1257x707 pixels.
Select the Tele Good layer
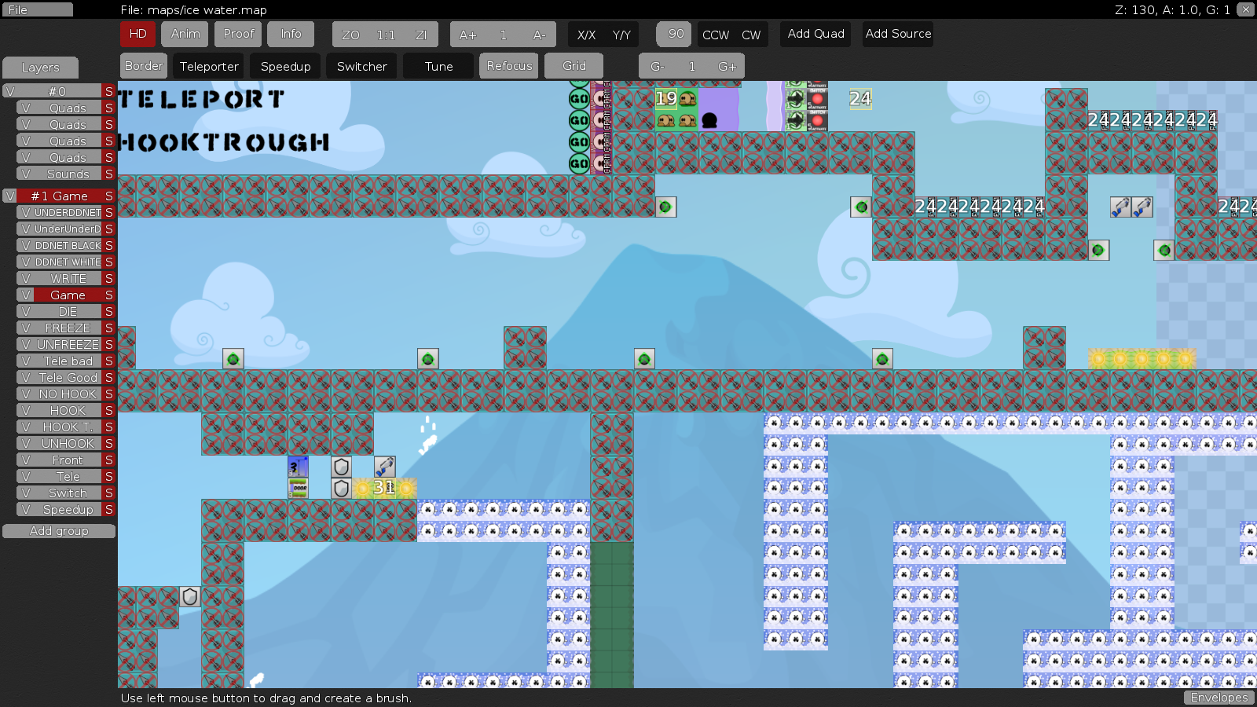(x=68, y=378)
